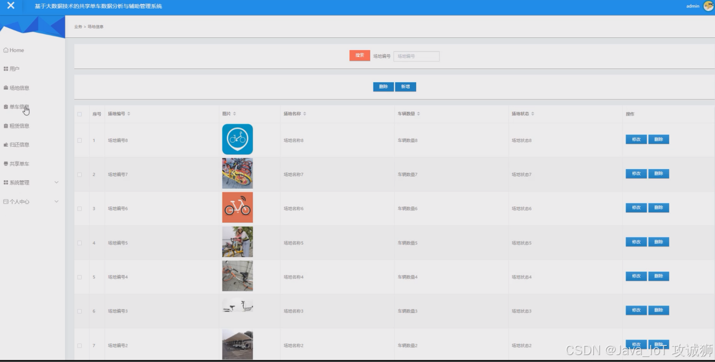The width and height of the screenshot is (715, 362).
Task: Click the Home house icon
Action: point(6,50)
